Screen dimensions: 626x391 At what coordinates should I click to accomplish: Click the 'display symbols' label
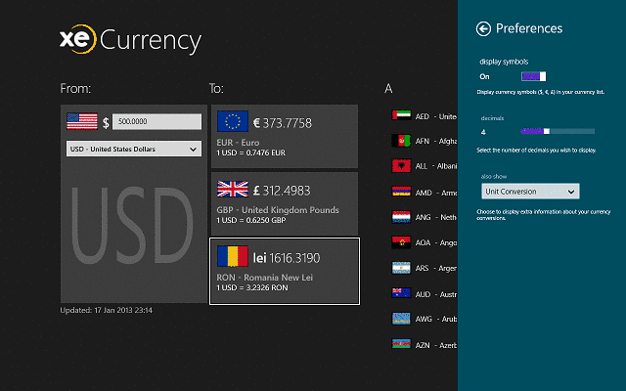504,62
